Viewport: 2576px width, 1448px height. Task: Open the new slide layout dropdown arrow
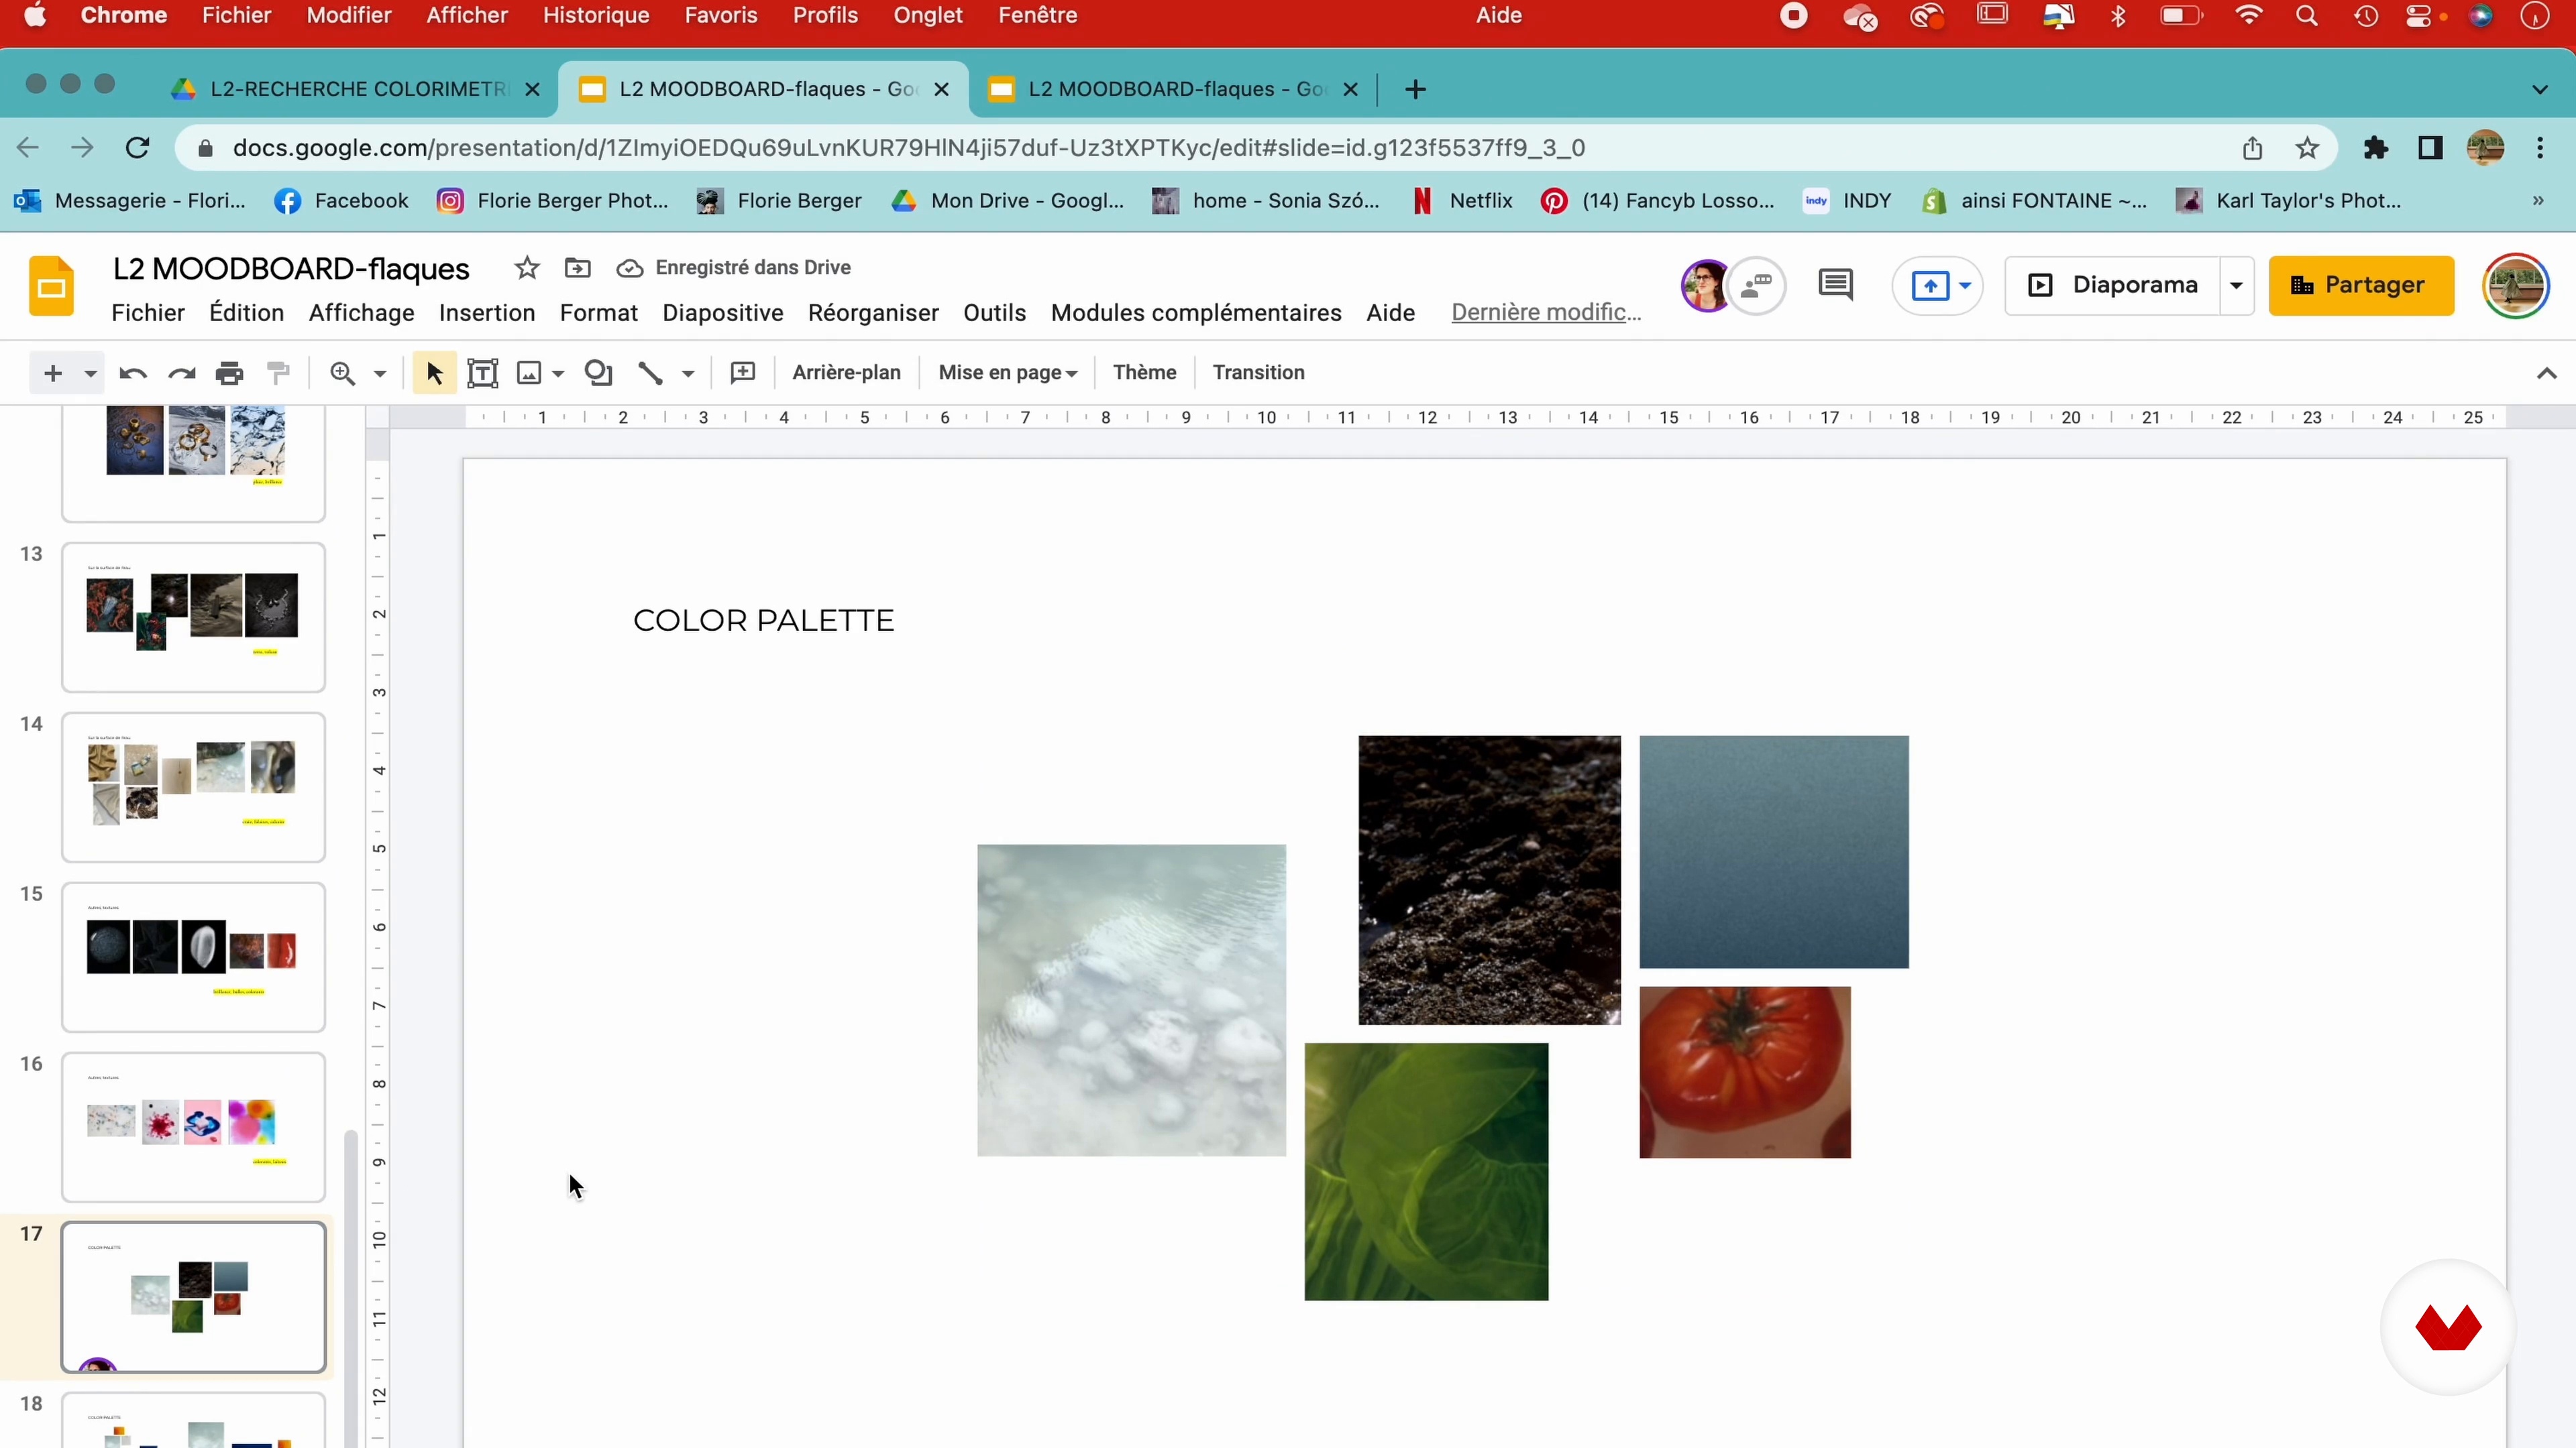[x=90, y=374]
